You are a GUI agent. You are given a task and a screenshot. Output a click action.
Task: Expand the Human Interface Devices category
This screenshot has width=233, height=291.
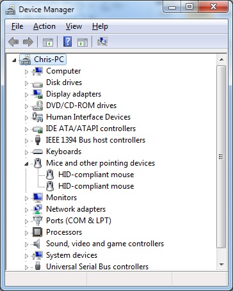pos(26,118)
